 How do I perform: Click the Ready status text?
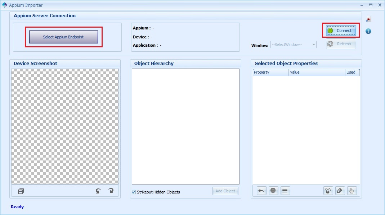[17, 207]
